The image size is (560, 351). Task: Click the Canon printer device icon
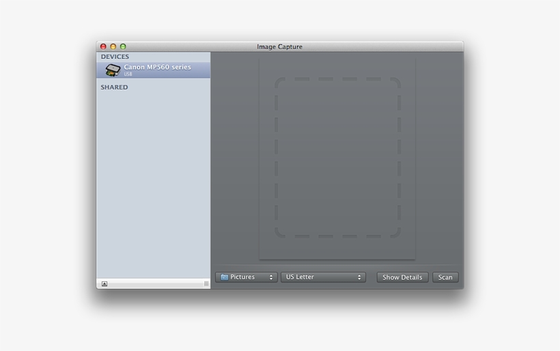click(x=113, y=70)
